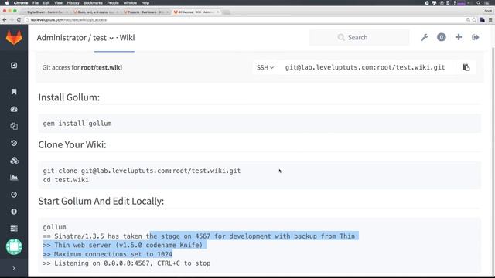Open the clock milestones icon in sidebar
Screen dimensions: 495x278
pyautogui.click(x=14, y=195)
